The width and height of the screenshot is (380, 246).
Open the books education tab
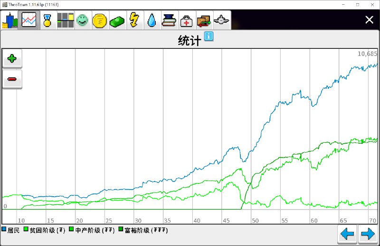[169, 20]
